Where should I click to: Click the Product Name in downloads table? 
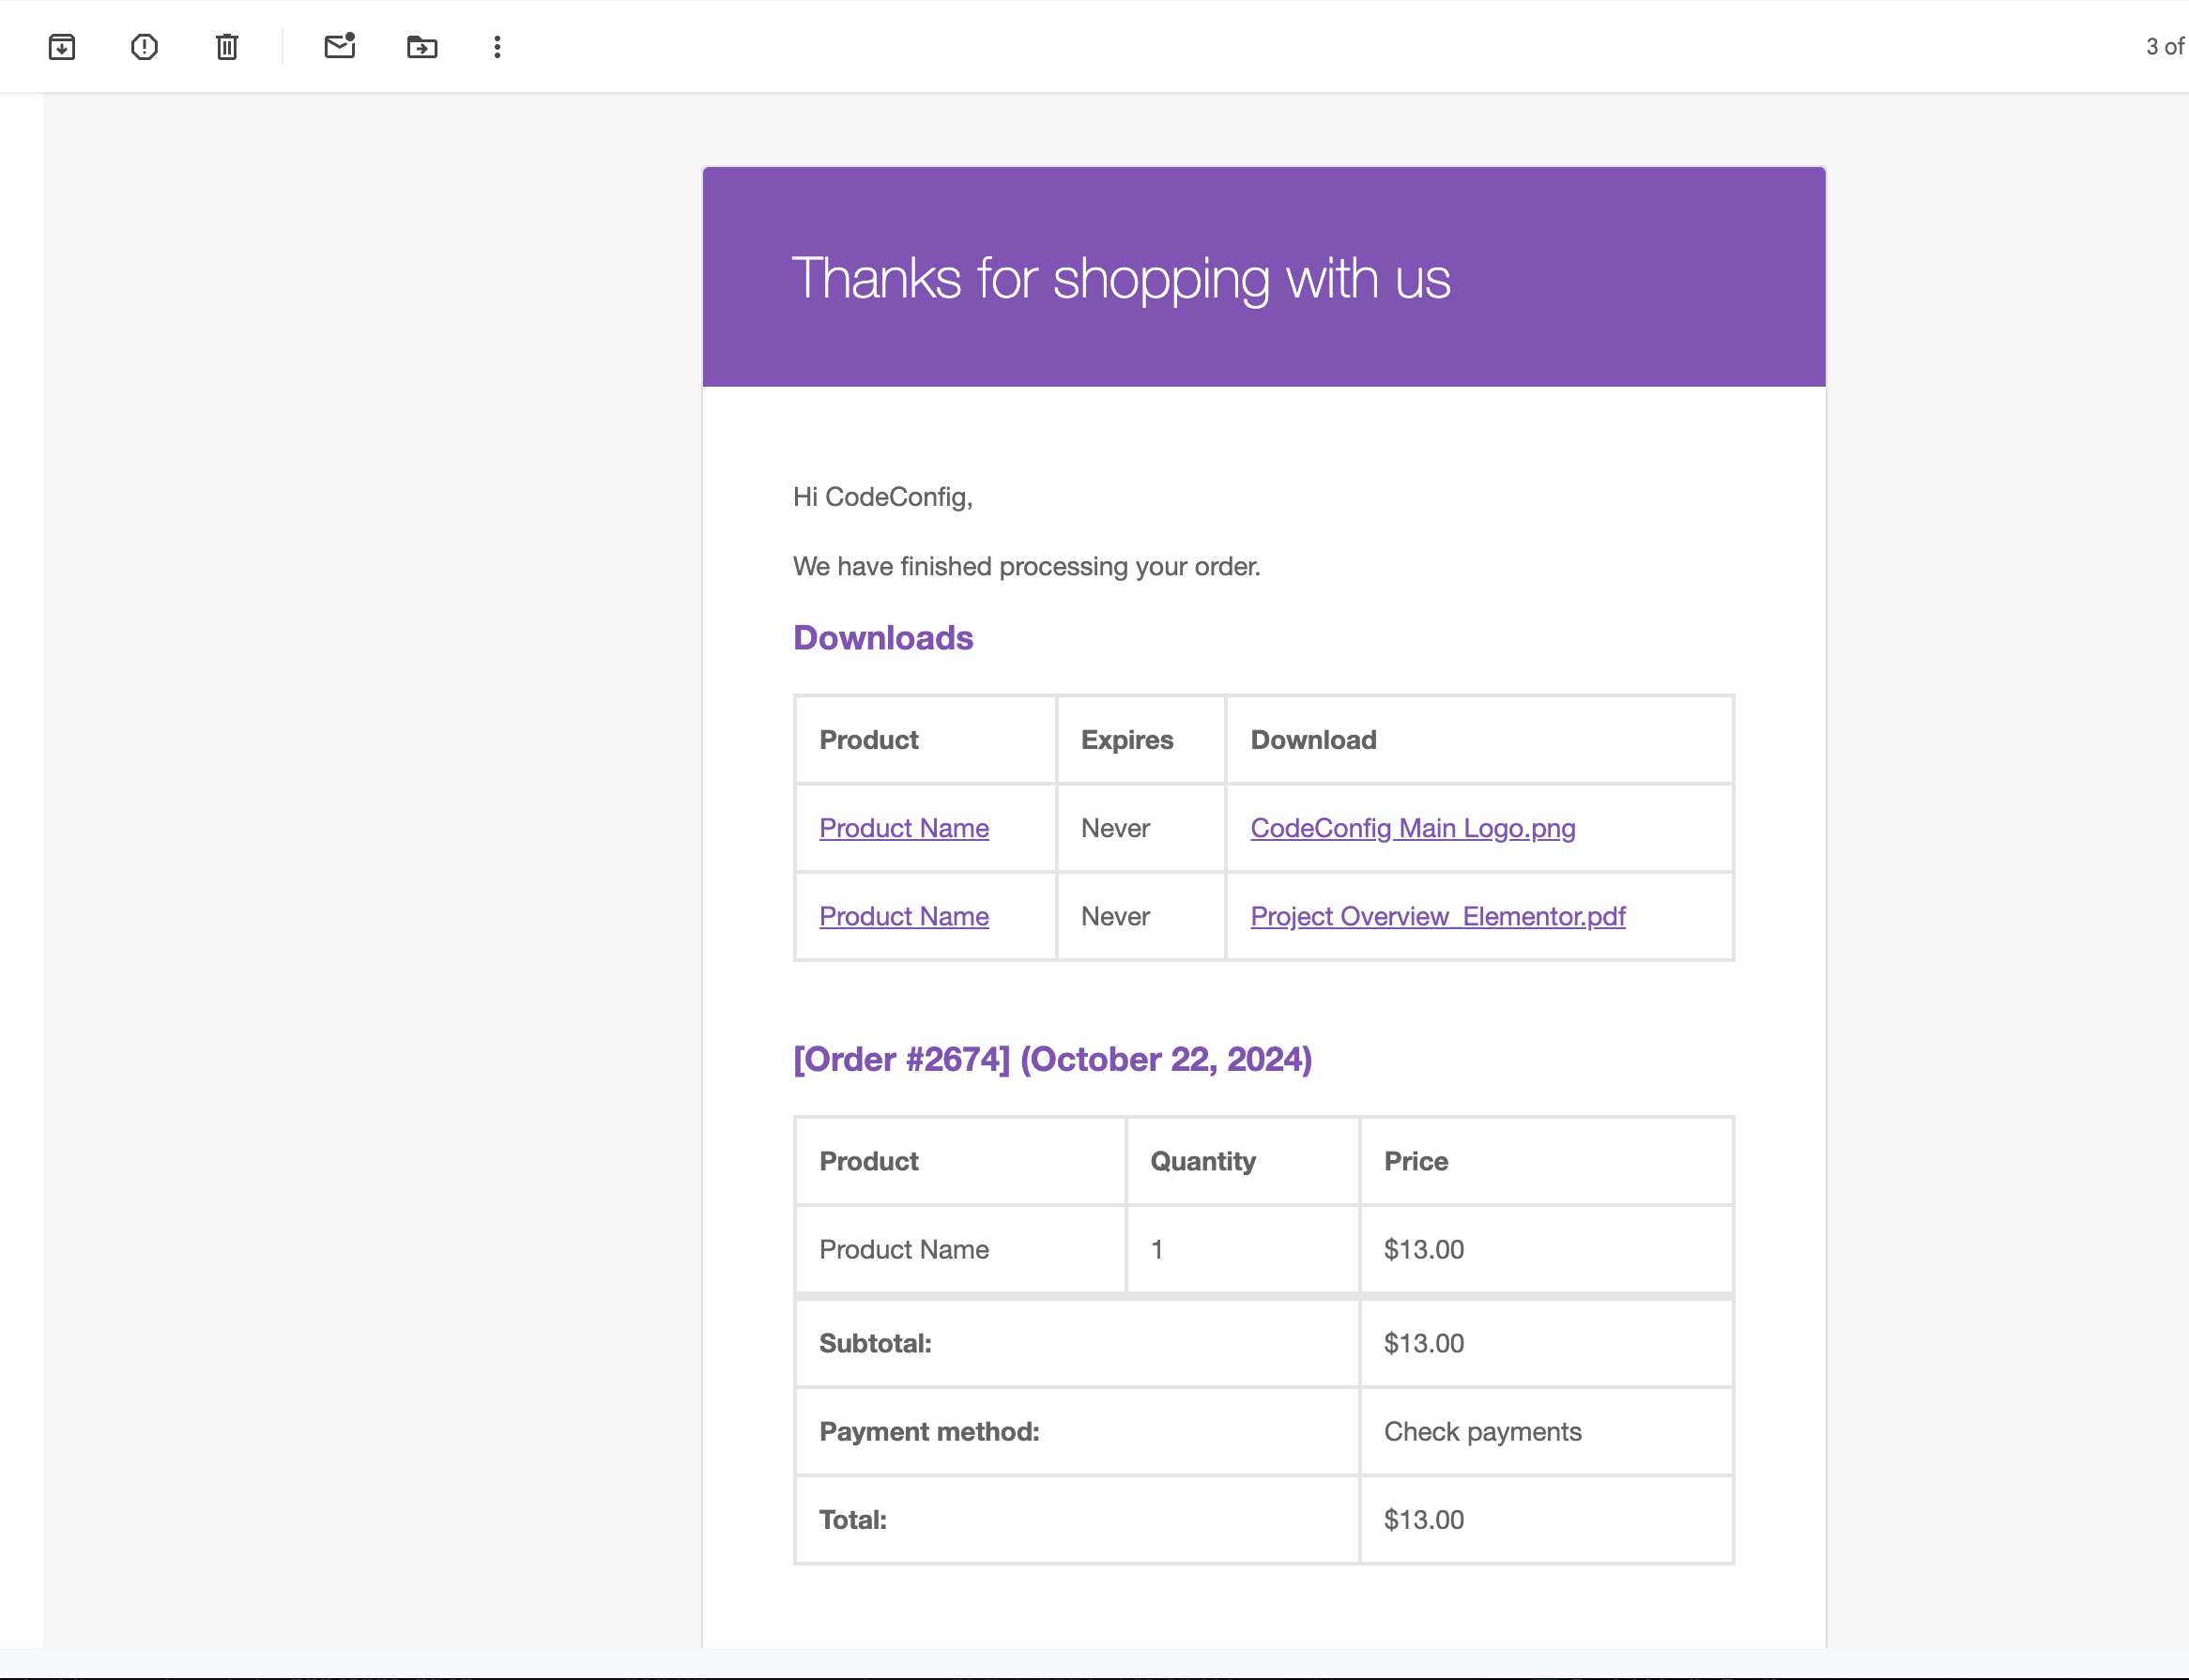(x=904, y=826)
